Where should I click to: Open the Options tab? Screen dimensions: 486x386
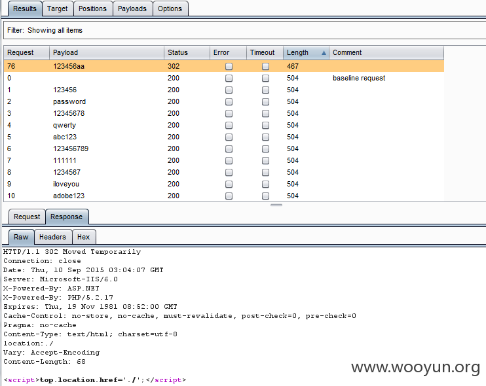click(x=170, y=9)
